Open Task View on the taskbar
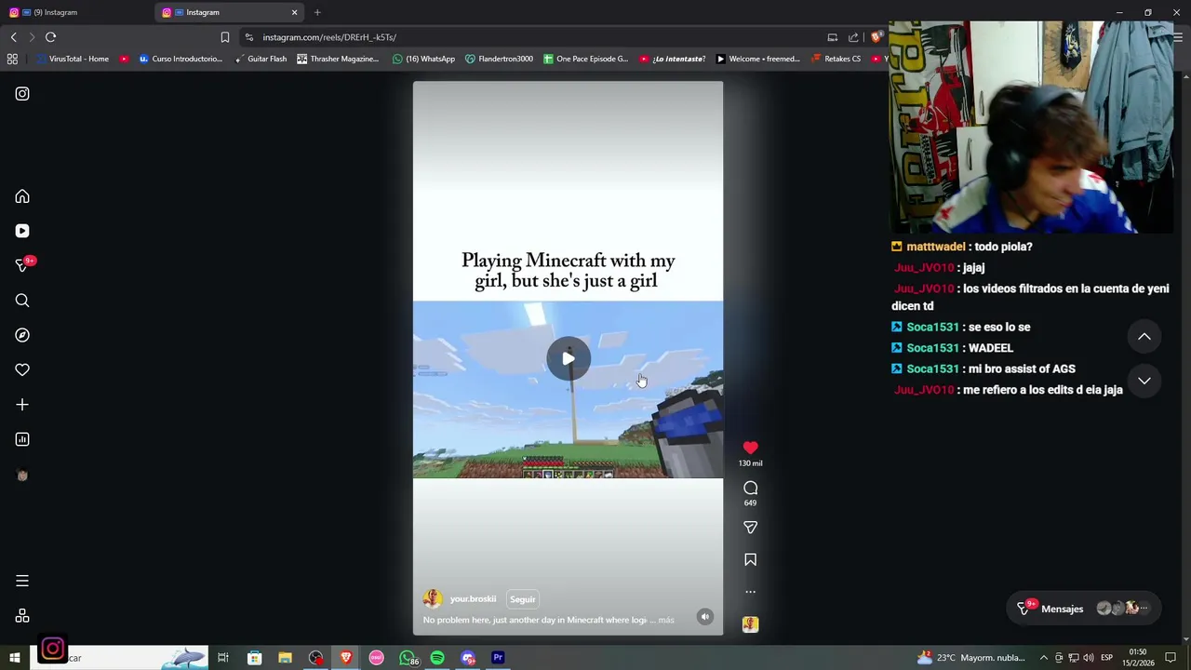This screenshot has width=1191, height=670. pyautogui.click(x=223, y=658)
